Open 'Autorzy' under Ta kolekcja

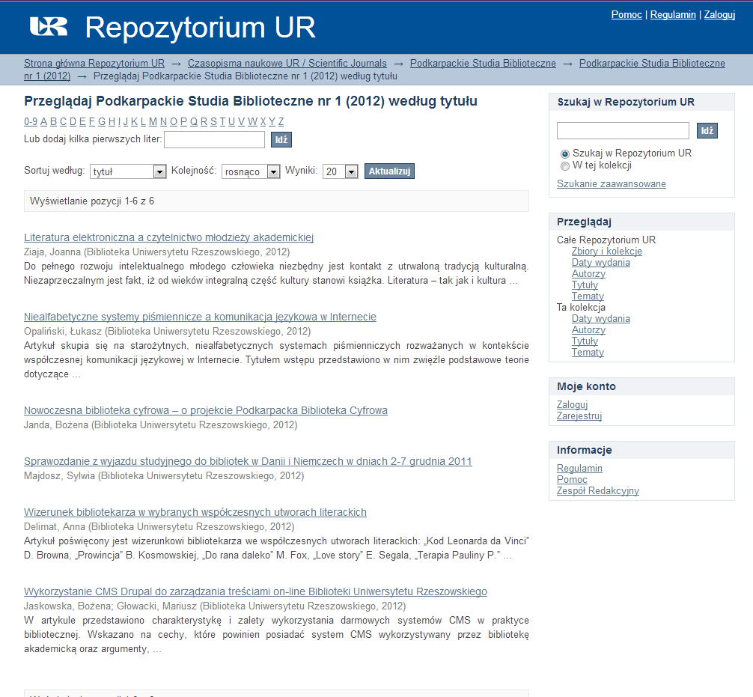[588, 330]
